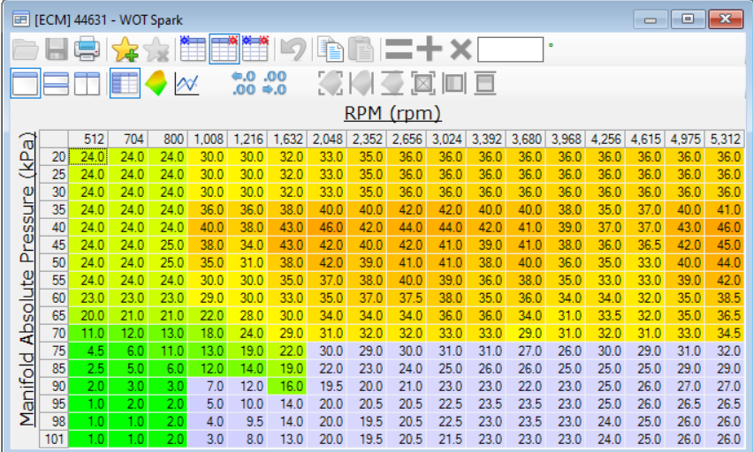This screenshot has width=753, height=452.
Task: Select the 5,312 RPM column header
Action: point(728,139)
